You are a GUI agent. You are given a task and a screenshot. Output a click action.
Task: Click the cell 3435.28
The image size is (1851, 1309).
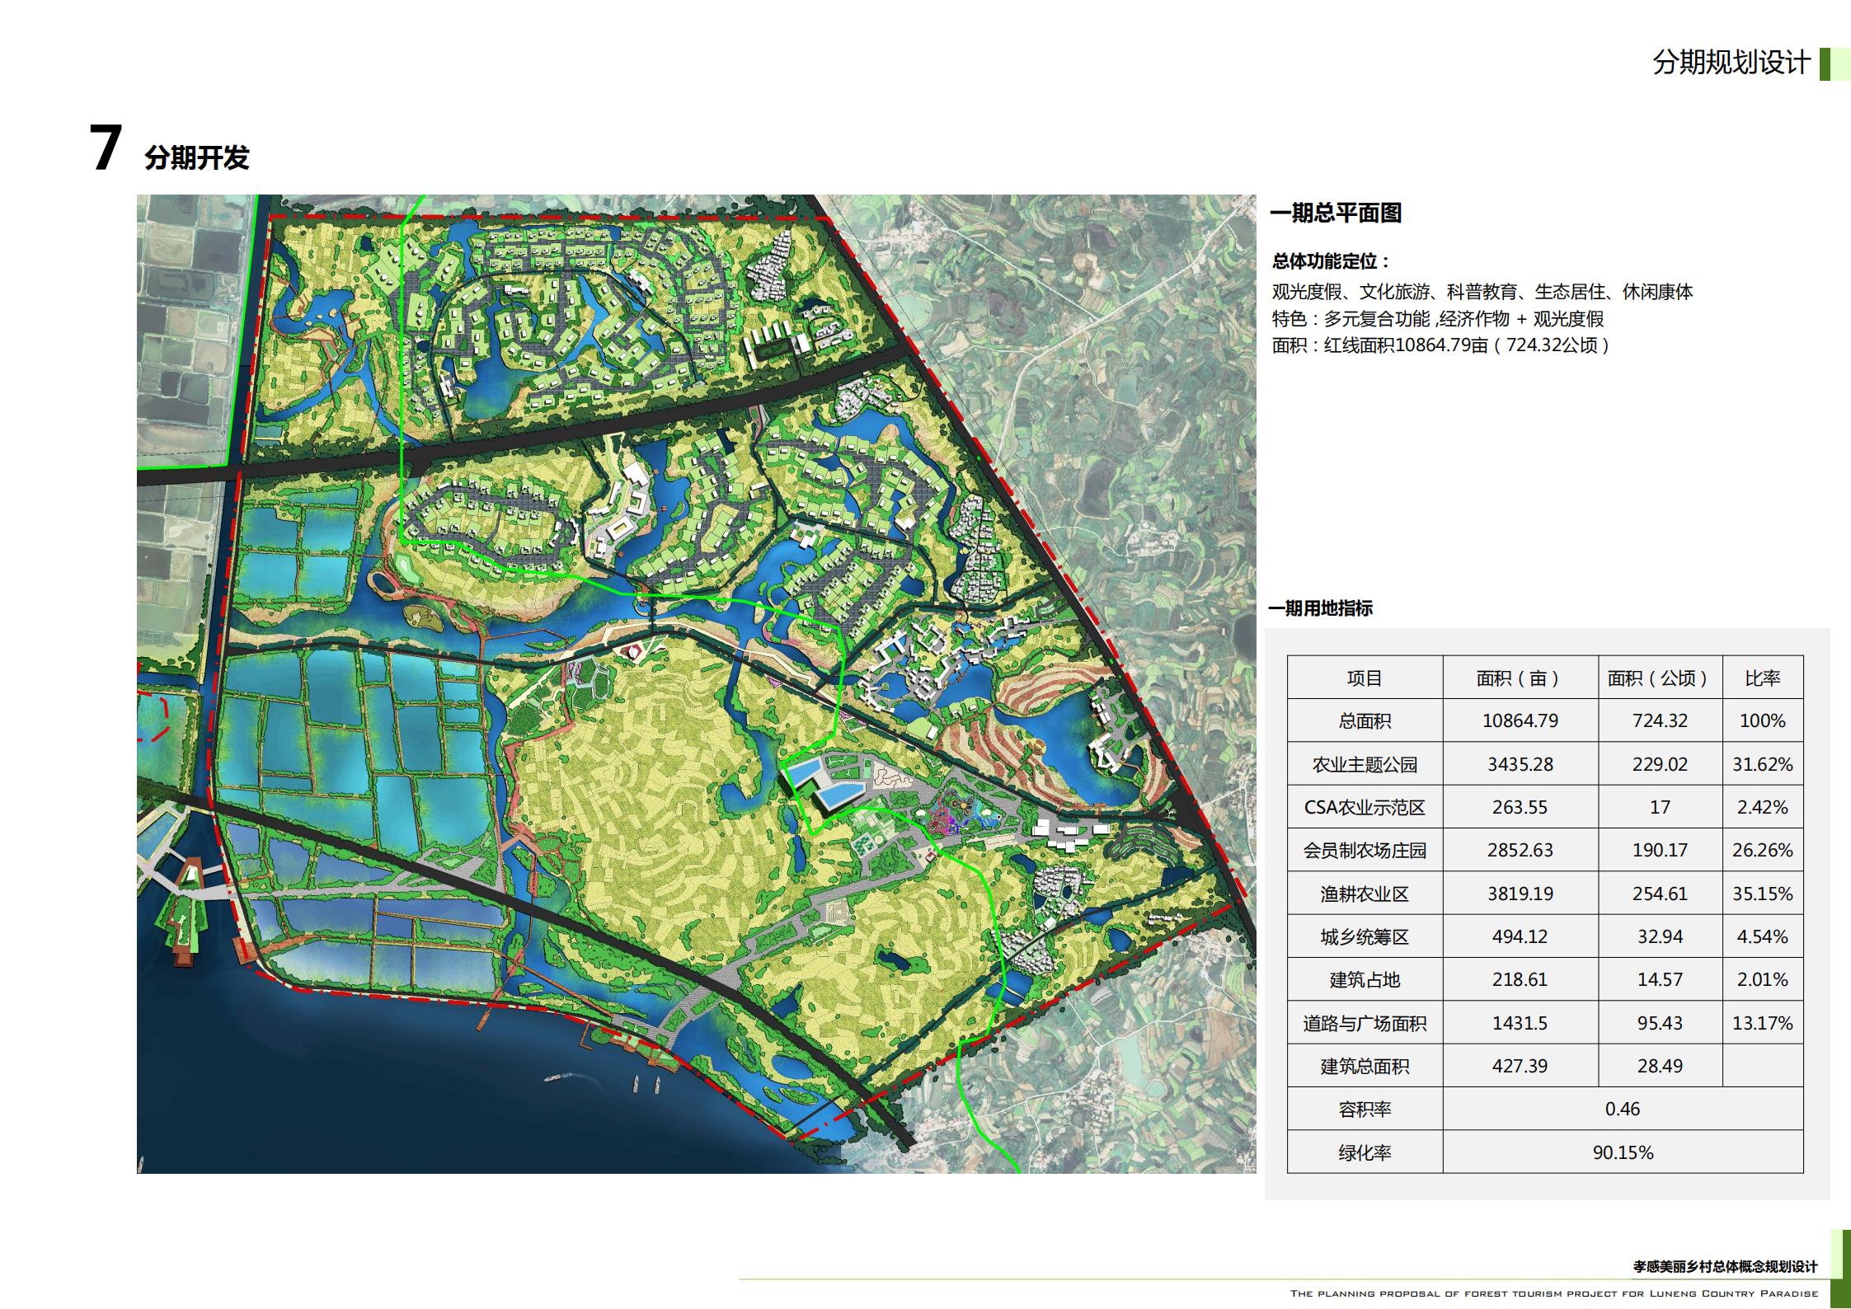[x=1520, y=765]
